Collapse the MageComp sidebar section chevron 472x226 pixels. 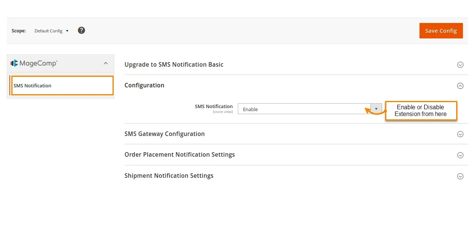(x=106, y=63)
